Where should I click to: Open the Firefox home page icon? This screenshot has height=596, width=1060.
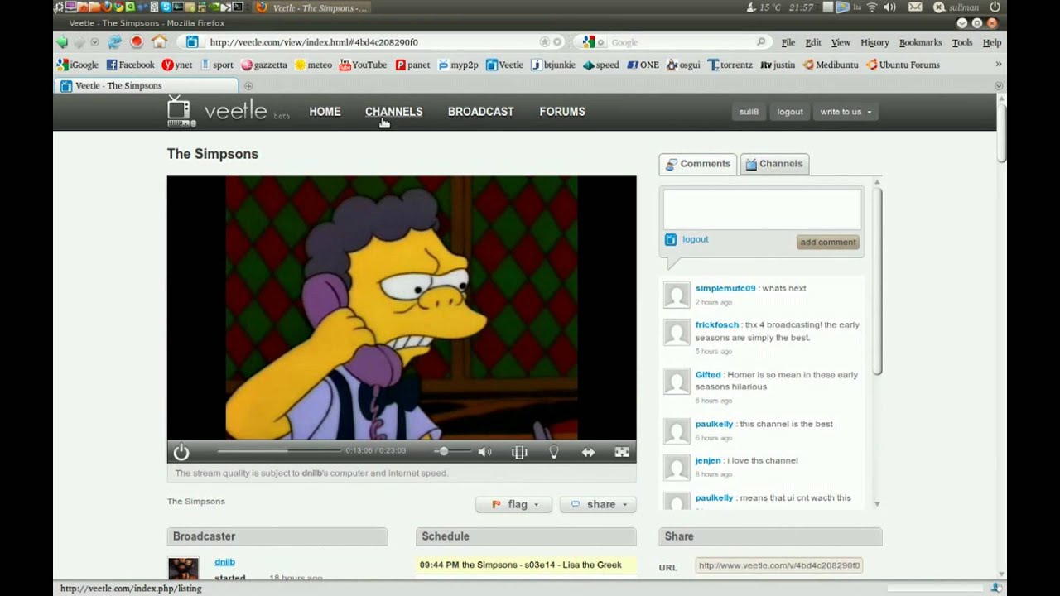pyautogui.click(x=159, y=42)
